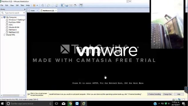Click the green security shield tray icon
This screenshot has width=188, height=106.
click(166, 104)
